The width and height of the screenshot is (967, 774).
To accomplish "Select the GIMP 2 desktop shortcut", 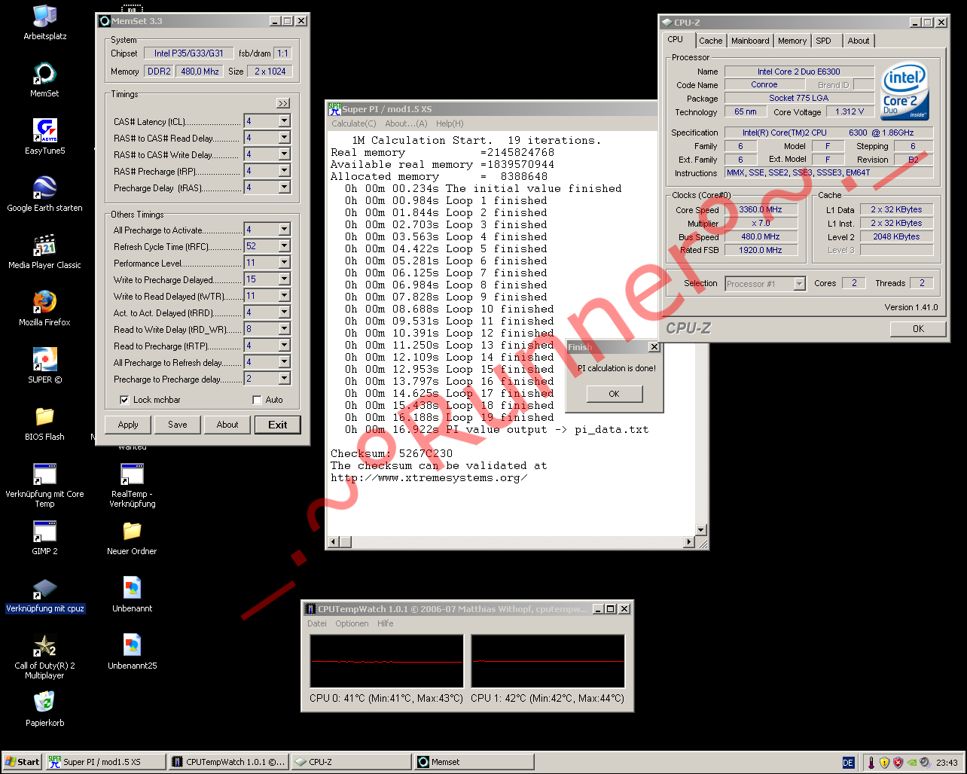I will [x=44, y=538].
